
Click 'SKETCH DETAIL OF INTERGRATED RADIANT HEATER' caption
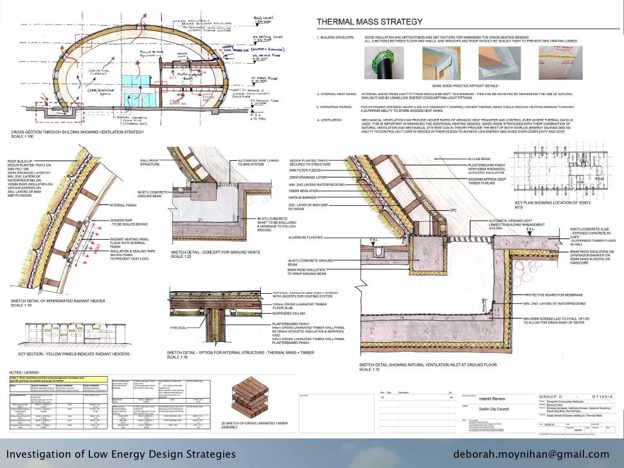[58, 301]
